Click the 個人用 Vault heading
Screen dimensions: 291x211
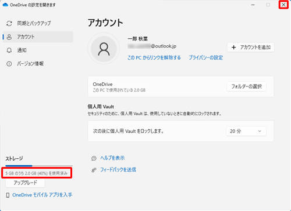click(101, 107)
